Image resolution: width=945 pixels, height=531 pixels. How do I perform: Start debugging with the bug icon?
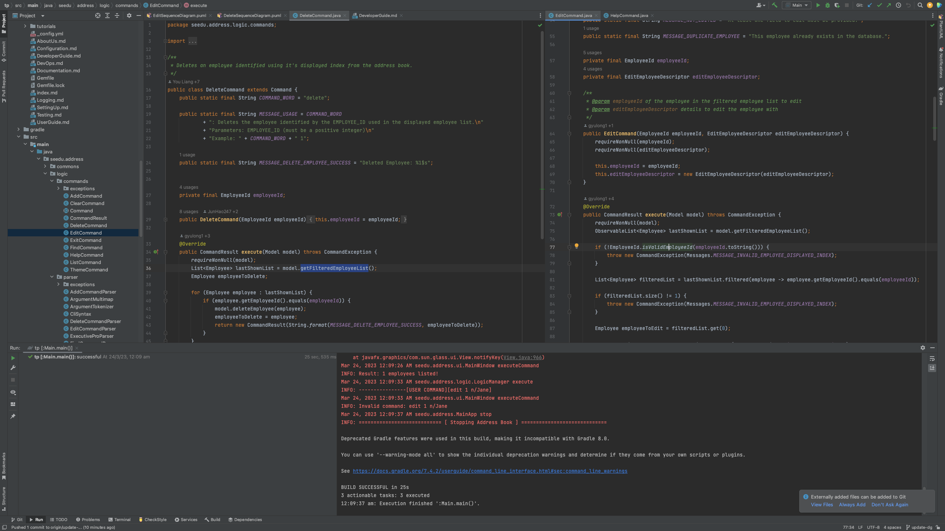click(827, 5)
